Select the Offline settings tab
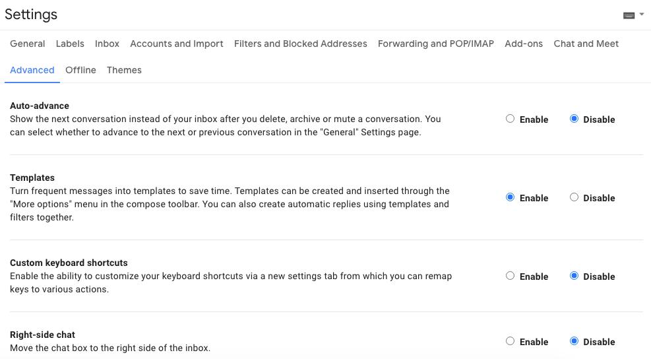Screen dimensions: 651x359 [x=80, y=70]
